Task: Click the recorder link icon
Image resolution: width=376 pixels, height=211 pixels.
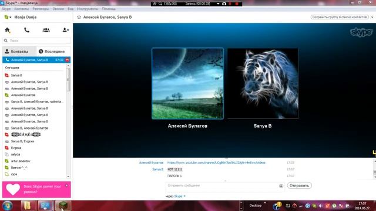Action: tap(155, 4)
